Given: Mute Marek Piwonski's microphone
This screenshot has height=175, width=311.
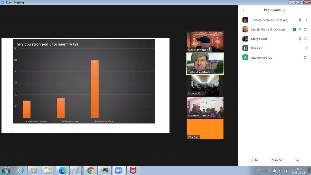Looking at the screenshot, I should 300,29.
